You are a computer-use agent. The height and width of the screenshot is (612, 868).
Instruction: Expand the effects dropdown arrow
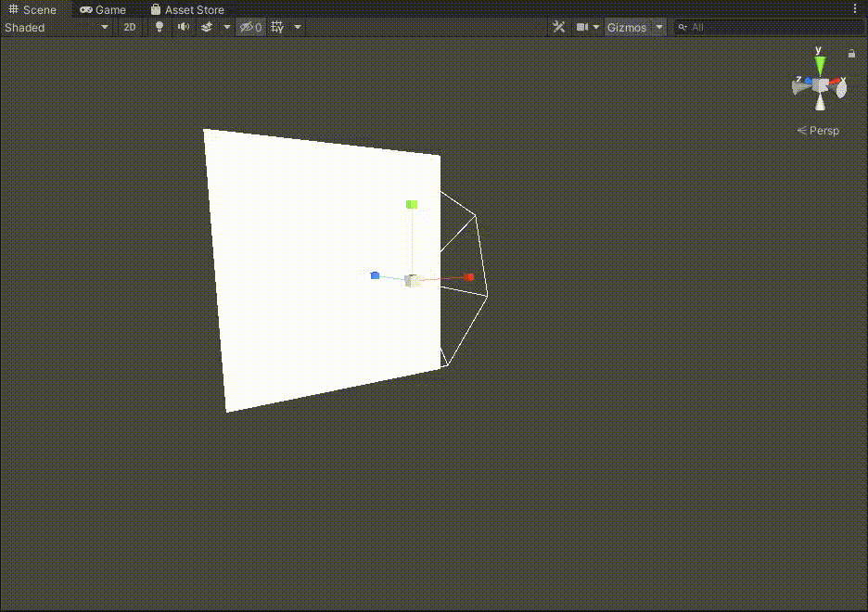[x=226, y=27]
